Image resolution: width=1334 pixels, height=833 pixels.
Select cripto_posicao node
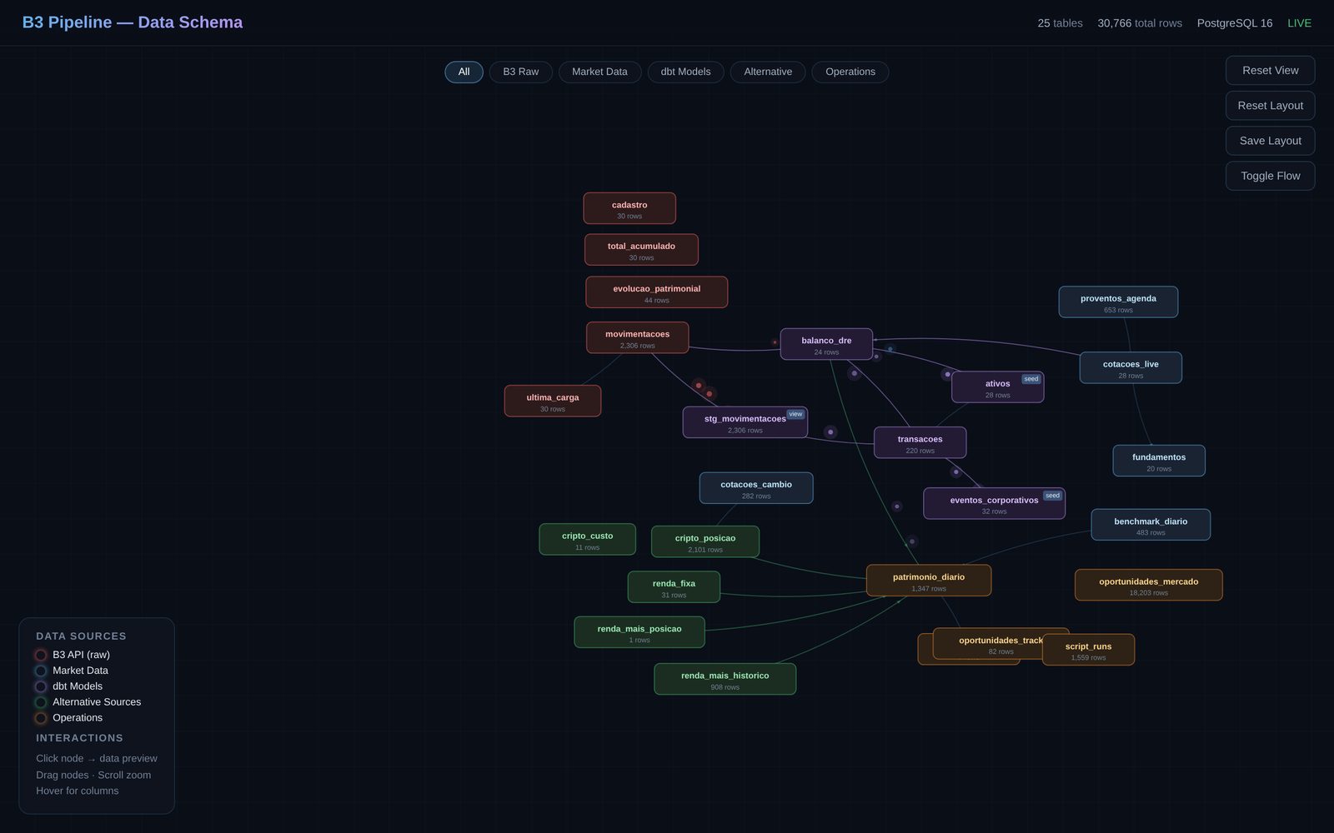tap(705, 541)
